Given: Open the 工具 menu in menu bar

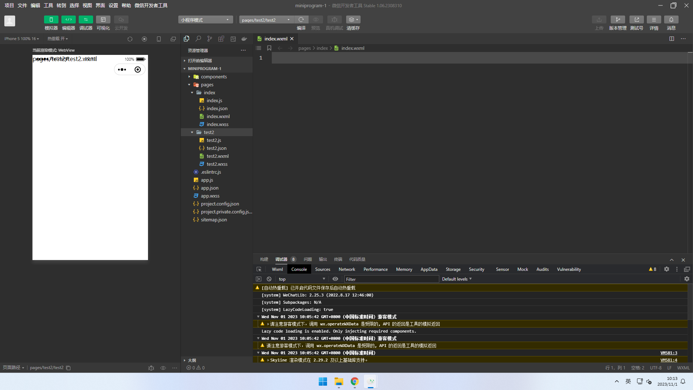Looking at the screenshot, I should 48,5.
